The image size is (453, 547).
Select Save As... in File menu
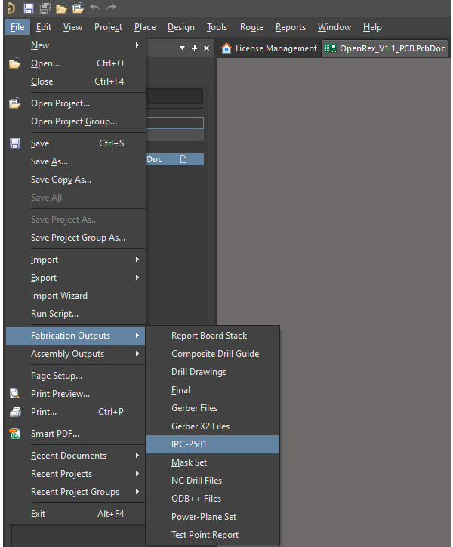coord(75,161)
